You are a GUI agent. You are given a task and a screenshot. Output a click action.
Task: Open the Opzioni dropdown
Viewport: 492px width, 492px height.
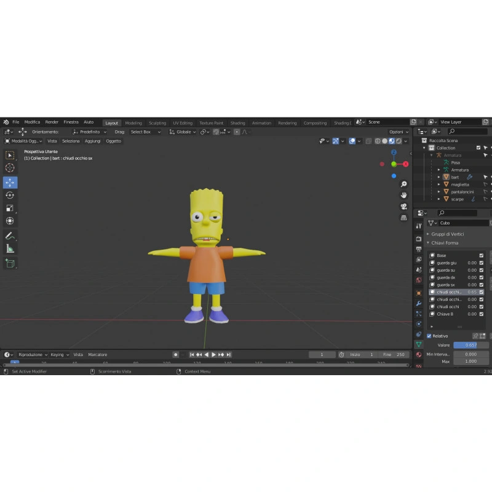click(x=399, y=132)
